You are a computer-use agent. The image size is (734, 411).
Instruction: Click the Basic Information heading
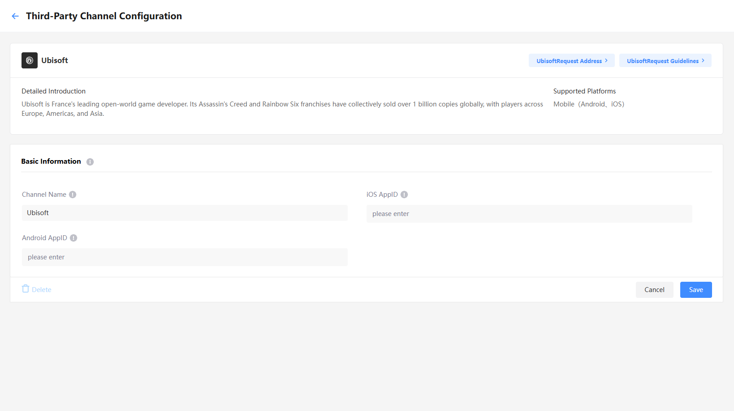tap(51, 161)
